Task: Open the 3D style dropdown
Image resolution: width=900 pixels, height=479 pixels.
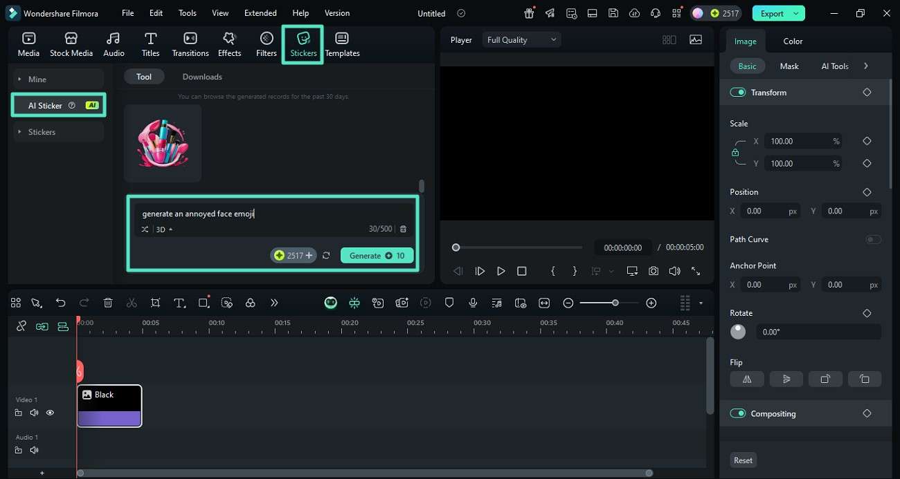Action: [164, 229]
